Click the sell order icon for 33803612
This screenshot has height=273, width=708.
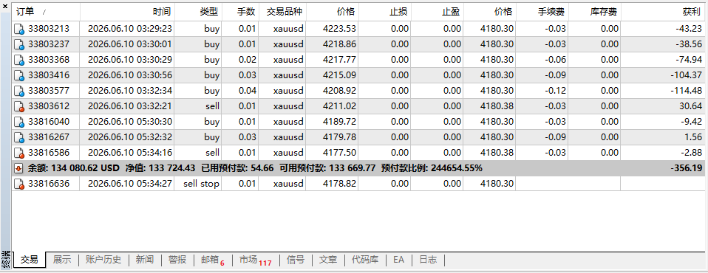point(19,106)
